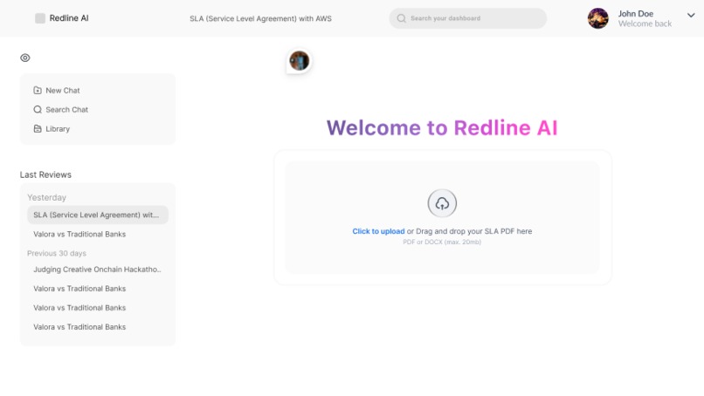Click the Library folder icon
Viewport: 704px width, 396px height.
tap(38, 129)
